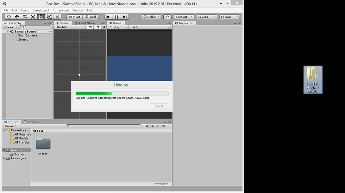This screenshot has width=345, height=193.
Task: Open Hierarchy Create dropdown
Action: 10,27
